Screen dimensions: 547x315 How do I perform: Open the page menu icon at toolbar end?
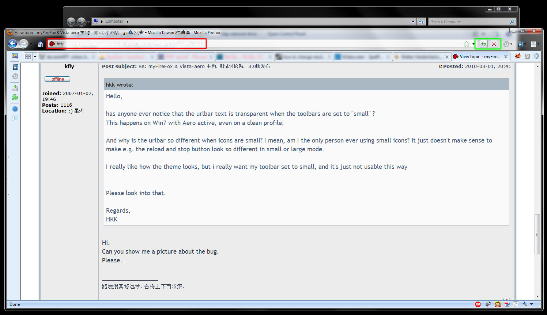coord(533,44)
